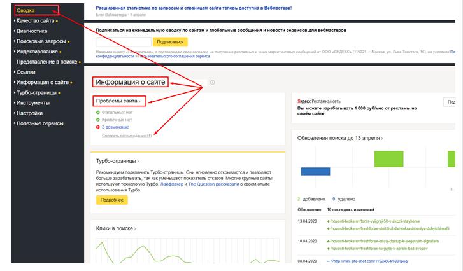This screenshot has width=463, height=271.
Task: Follow the Лайфхакер link
Action: pos(171,184)
